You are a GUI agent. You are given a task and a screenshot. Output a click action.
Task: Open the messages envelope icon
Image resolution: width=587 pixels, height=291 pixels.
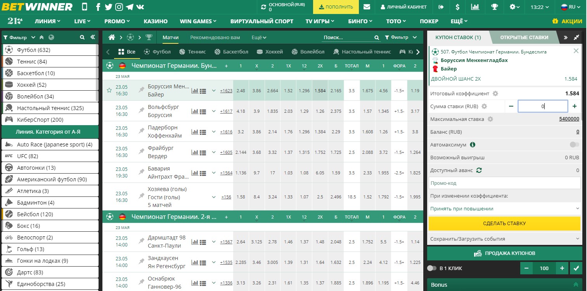tap(366, 7)
